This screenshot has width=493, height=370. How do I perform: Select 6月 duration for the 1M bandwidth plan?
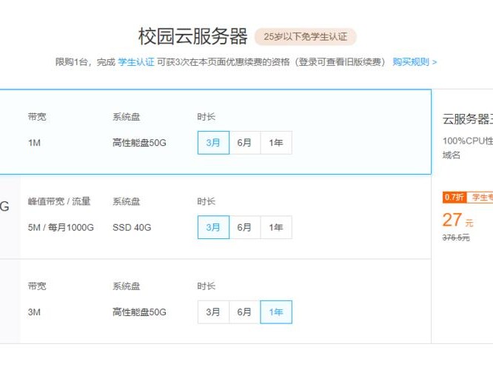click(x=244, y=143)
